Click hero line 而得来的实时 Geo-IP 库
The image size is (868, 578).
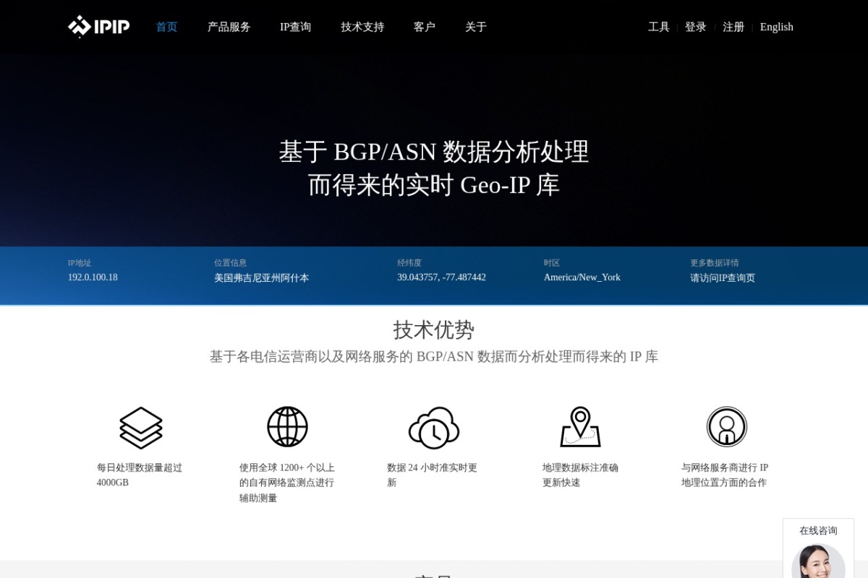click(434, 185)
